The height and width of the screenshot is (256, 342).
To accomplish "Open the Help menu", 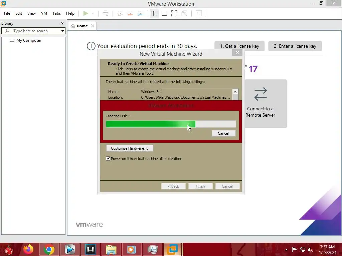I will pyautogui.click(x=70, y=13).
